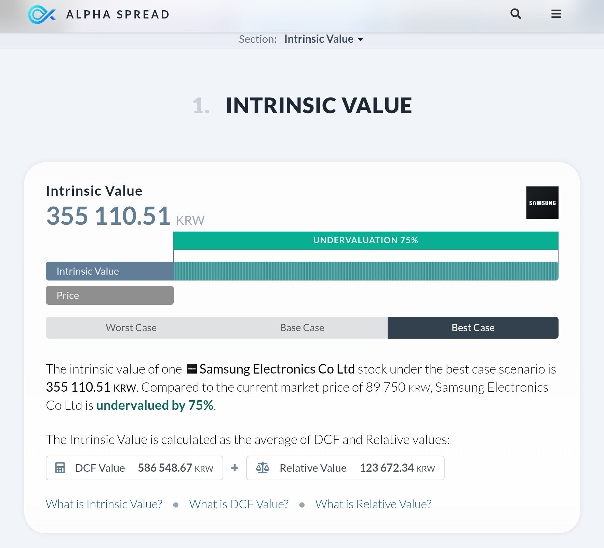Expand the Section Intrinsic Value dropdown

[x=319, y=39]
